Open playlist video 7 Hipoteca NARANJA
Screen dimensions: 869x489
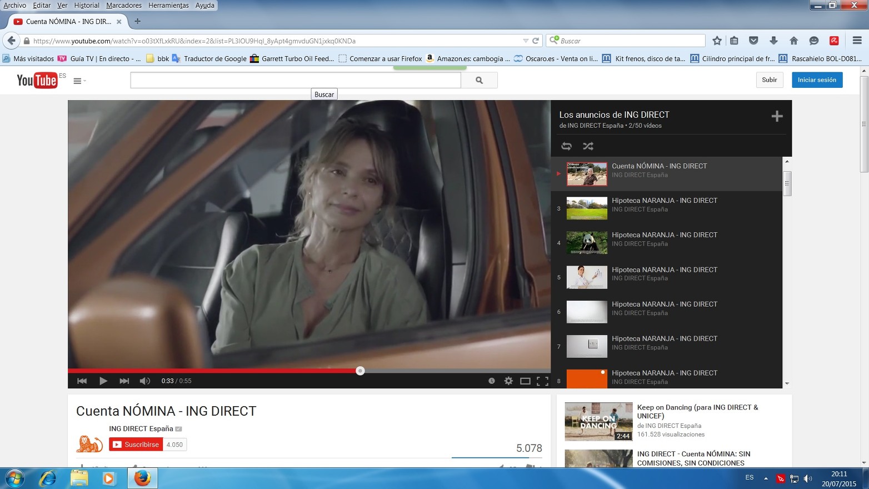(x=666, y=346)
